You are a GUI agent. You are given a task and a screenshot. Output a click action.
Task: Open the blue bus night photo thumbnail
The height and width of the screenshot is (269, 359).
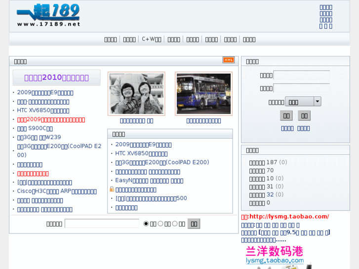pyautogui.click(x=204, y=94)
